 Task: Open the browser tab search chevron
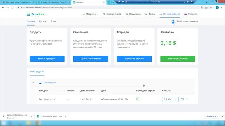(x=206, y=2)
